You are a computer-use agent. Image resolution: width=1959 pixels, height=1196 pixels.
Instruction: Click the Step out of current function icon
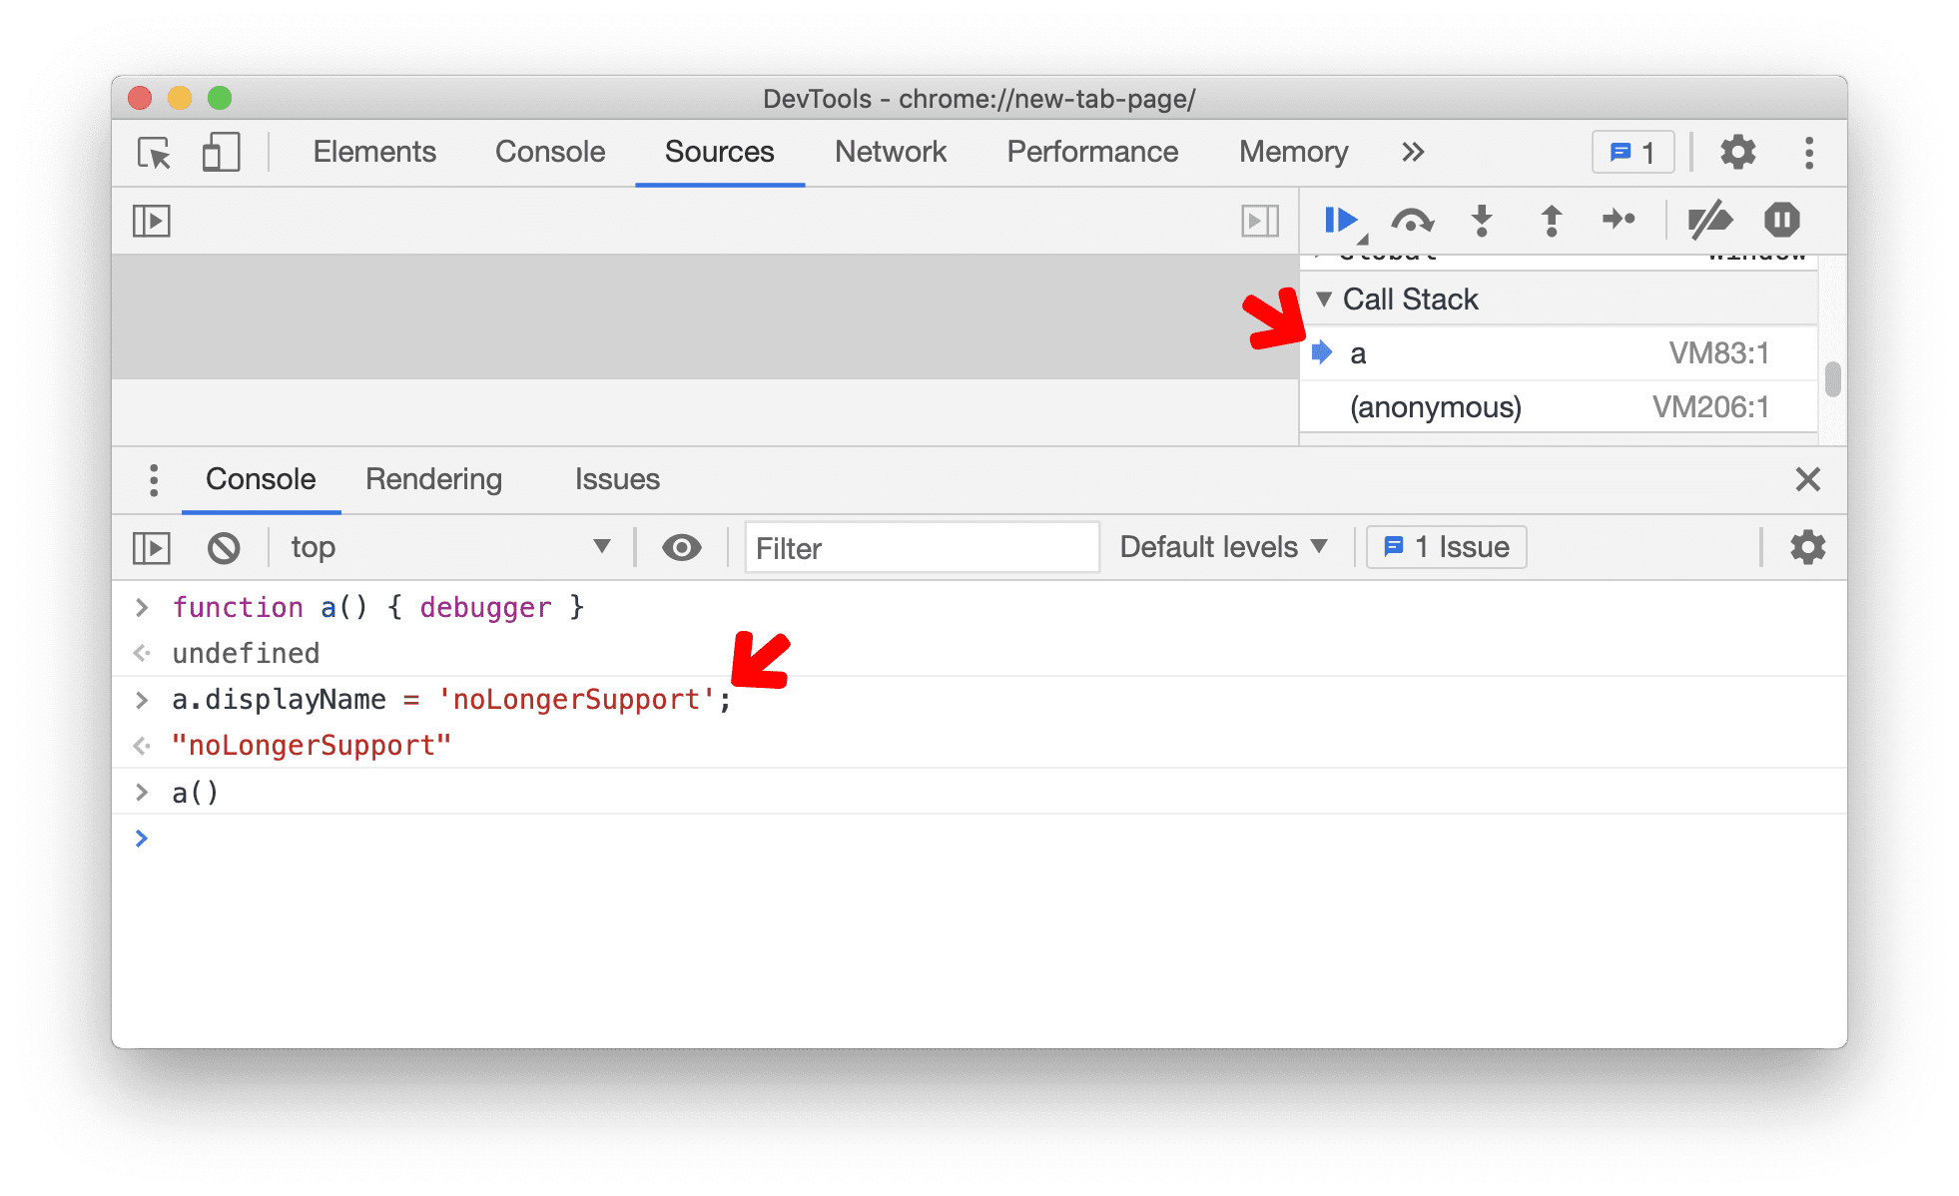pos(1552,223)
